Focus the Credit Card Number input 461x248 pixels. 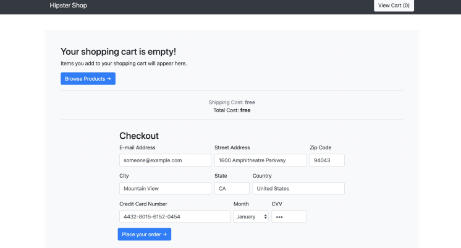(x=174, y=217)
